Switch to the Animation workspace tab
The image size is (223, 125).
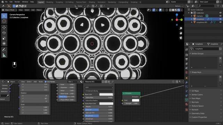tap(101, 2)
